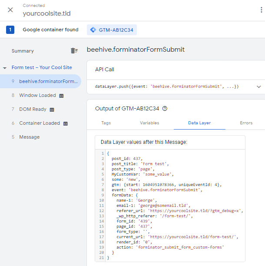Viewport: 265px width, 266px height.
Task: Clear the event list with trash icon
Action: coord(74,50)
